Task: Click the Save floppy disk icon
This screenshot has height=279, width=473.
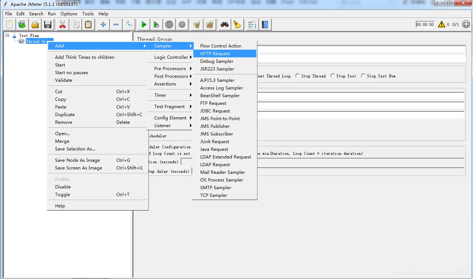Action: (x=47, y=24)
